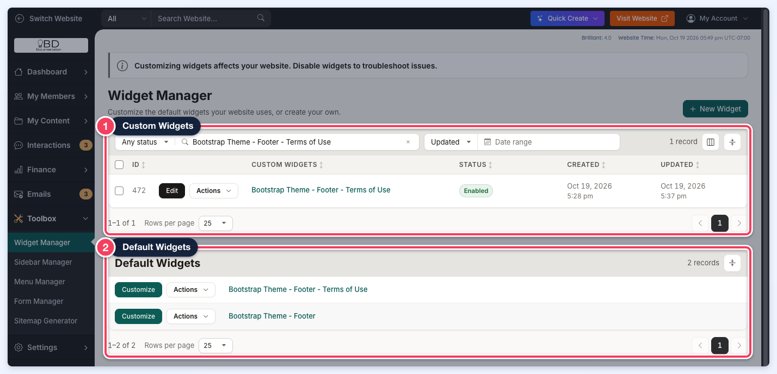Click the search magnifier icon in top bar

[261, 18]
